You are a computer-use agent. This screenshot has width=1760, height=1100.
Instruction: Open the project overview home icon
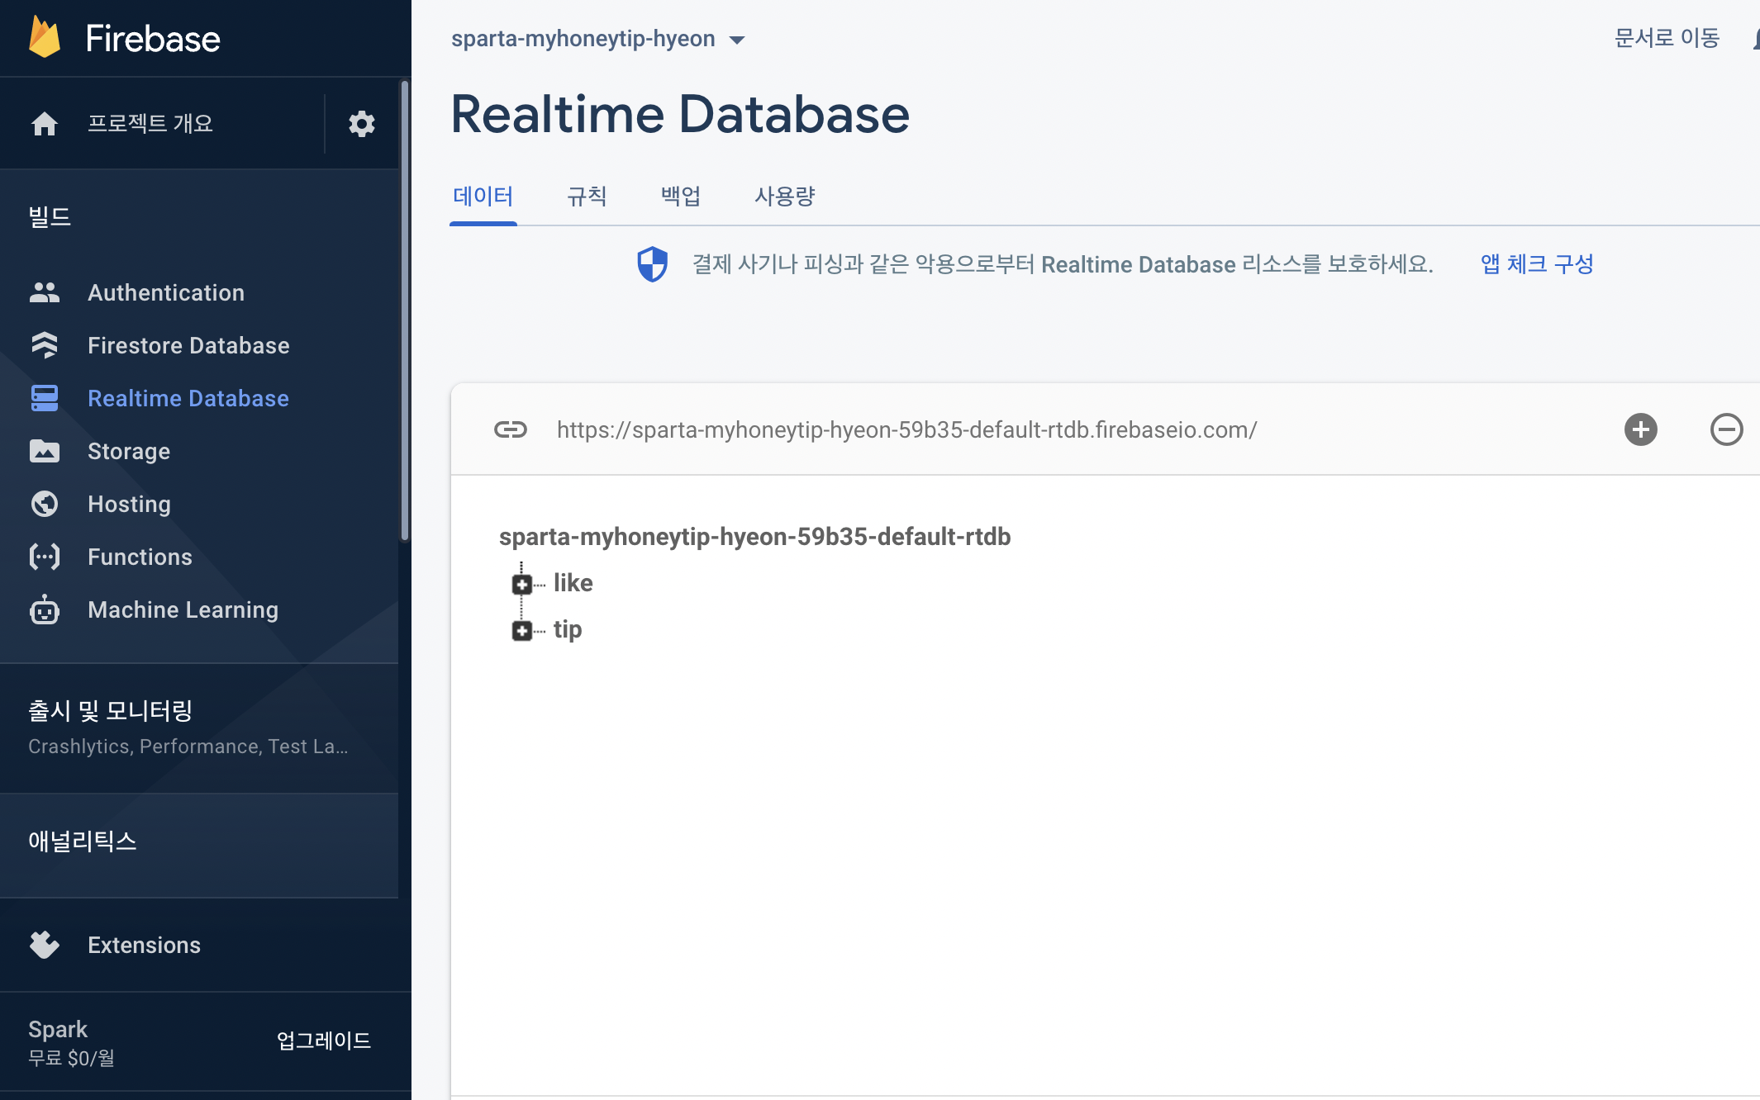[x=45, y=124]
